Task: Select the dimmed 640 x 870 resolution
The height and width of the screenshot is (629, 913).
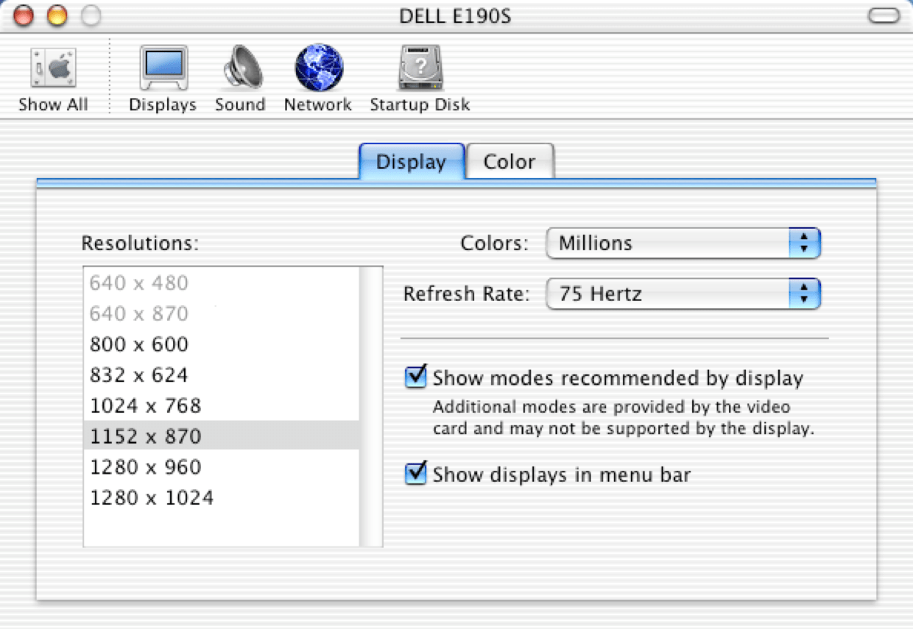Action: tap(221, 314)
